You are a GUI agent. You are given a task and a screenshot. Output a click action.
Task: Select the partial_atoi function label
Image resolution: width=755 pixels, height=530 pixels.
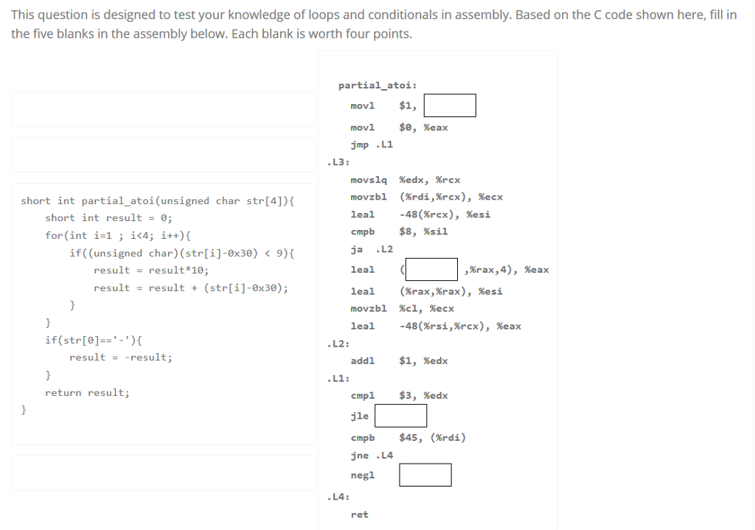pos(376,85)
